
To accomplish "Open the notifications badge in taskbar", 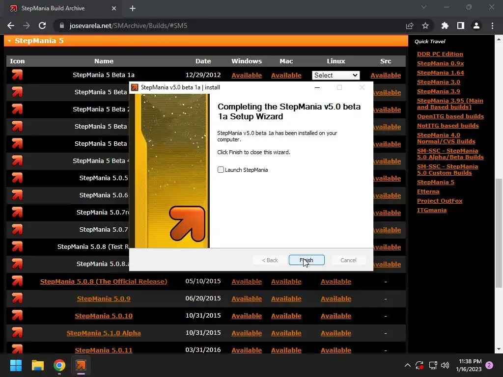I will coord(489,365).
